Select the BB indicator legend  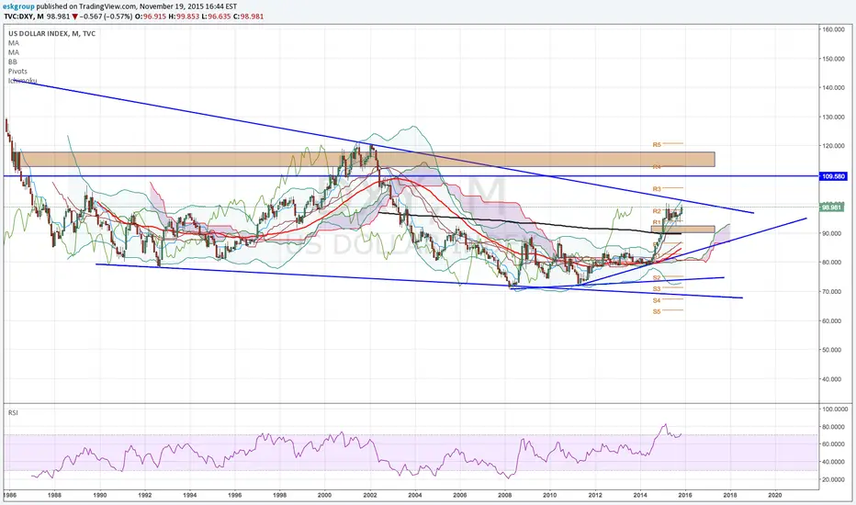pyautogui.click(x=12, y=62)
